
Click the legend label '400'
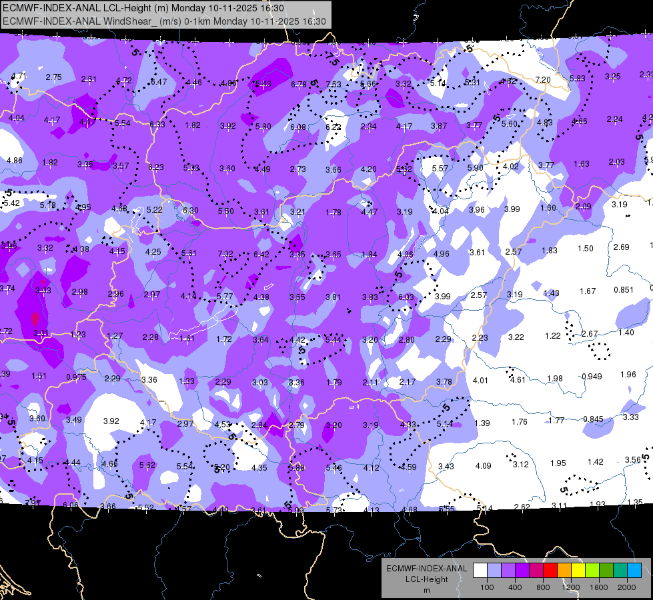(x=515, y=587)
